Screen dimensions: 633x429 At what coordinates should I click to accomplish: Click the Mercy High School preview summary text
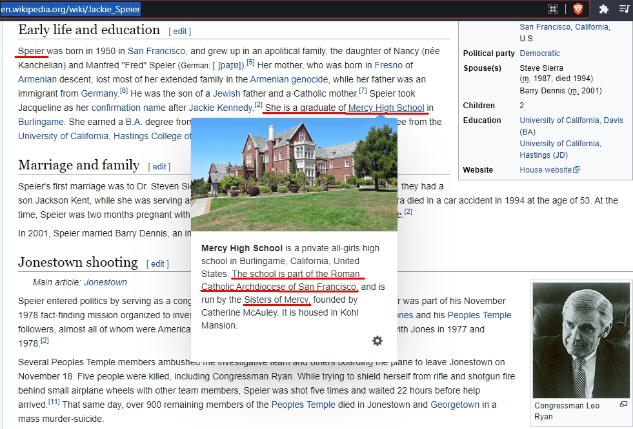point(293,287)
